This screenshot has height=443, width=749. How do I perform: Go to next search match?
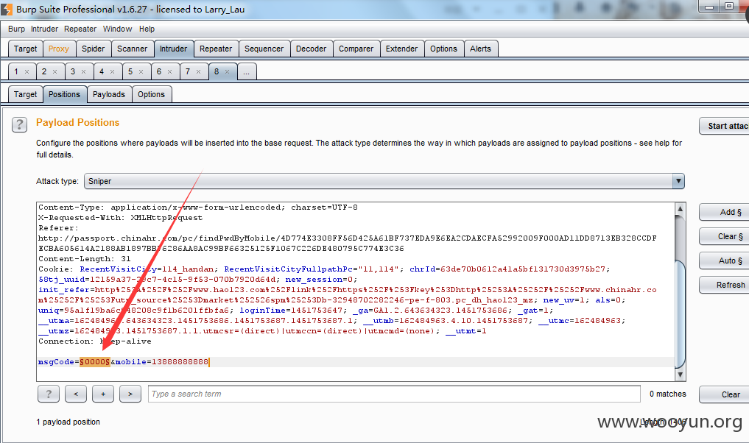pyautogui.click(x=130, y=394)
